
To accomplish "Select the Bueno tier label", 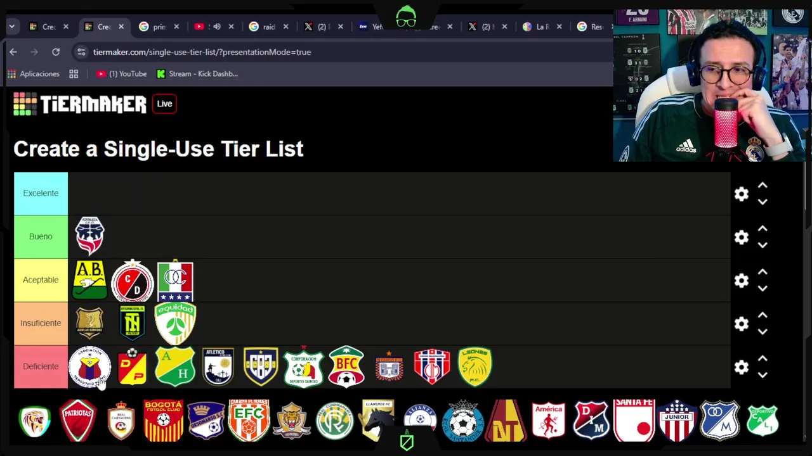I will click(x=41, y=236).
